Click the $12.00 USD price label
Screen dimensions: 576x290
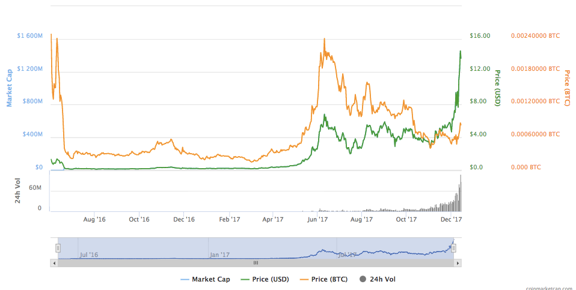pyautogui.click(x=480, y=69)
